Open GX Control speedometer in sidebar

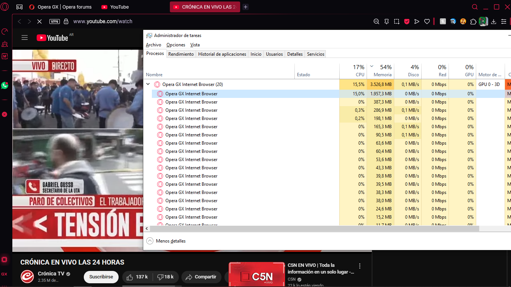pyautogui.click(x=4, y=32)
